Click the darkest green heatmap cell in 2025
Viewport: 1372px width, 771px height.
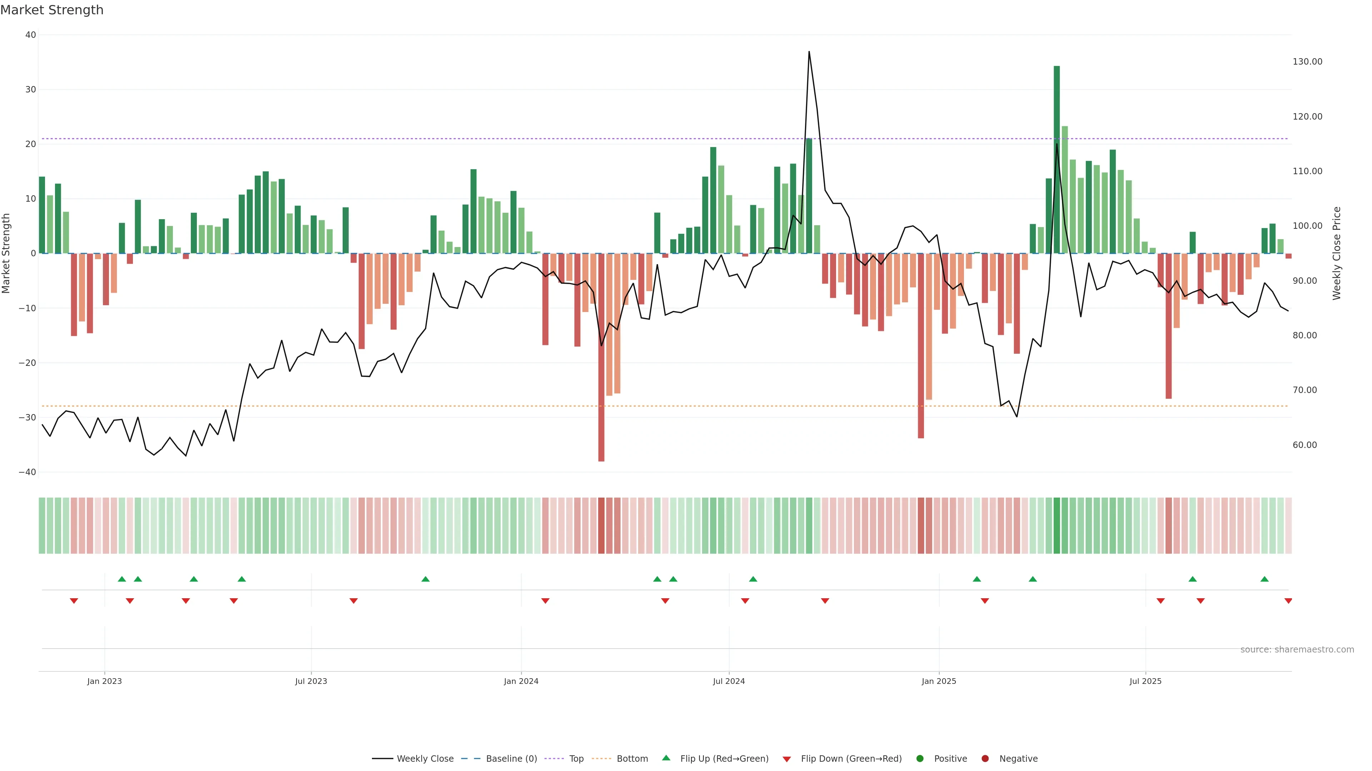click(1057, 525)
